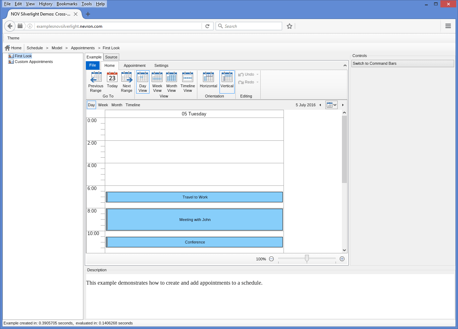Go to previous date with left arrow
The width and height of the screenshot is (458, 329).
point(320,105)
